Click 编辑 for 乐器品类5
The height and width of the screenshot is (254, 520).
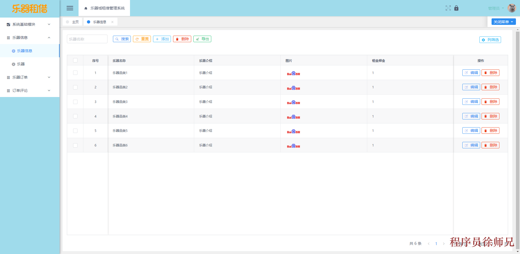pyautogui.click(x=471, y=131)
